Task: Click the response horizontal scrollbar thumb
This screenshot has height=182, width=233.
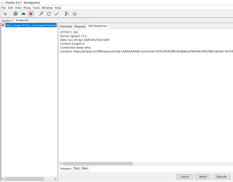Action: pos(98,164)
